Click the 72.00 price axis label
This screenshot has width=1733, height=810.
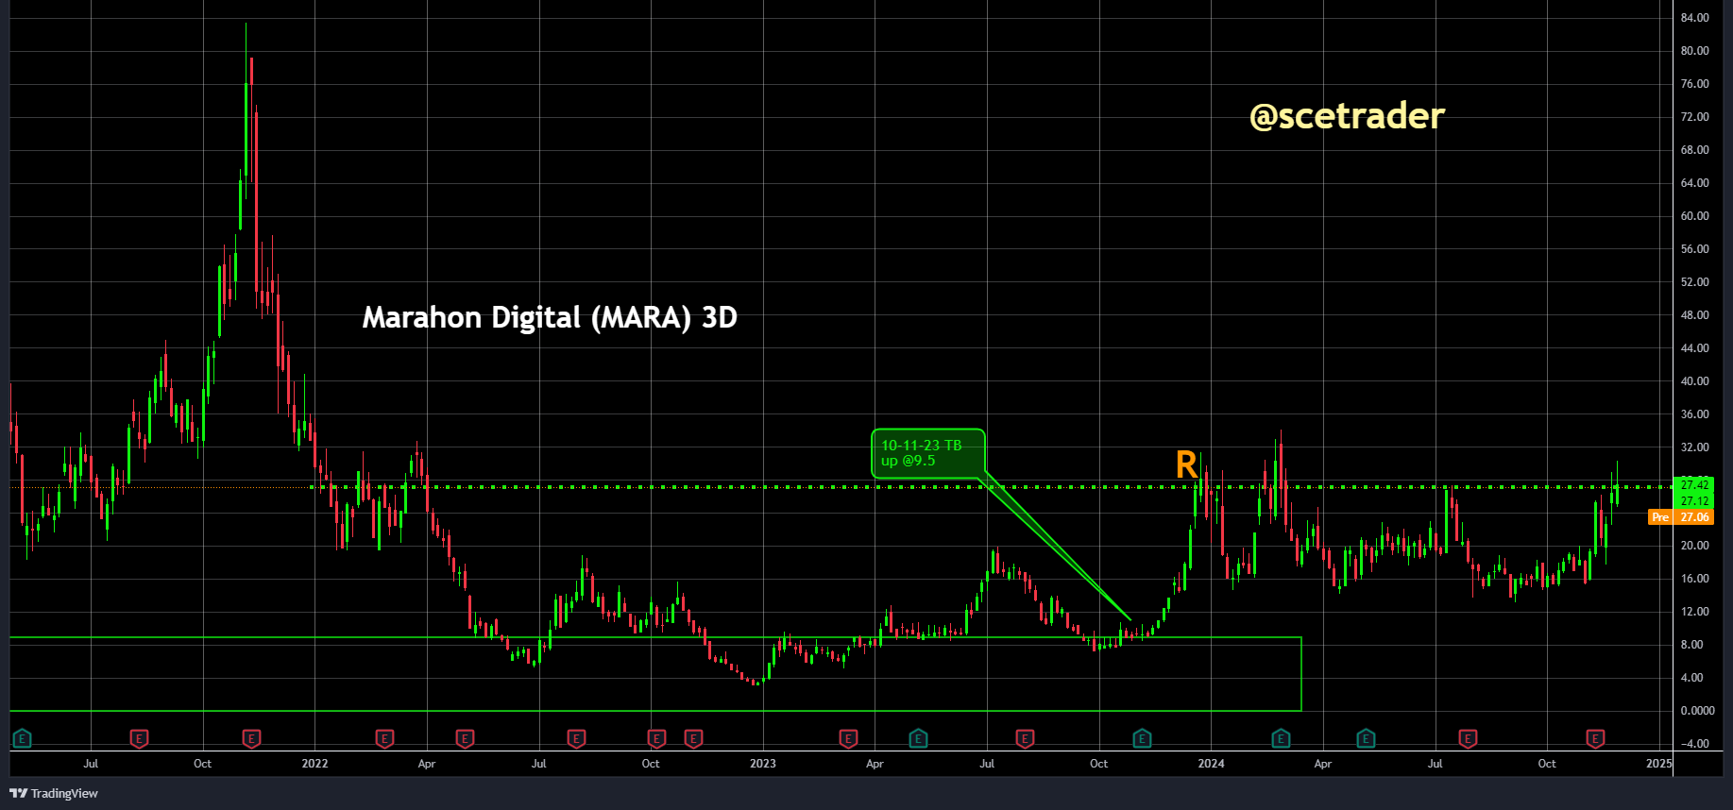(x=1694, y=117)
